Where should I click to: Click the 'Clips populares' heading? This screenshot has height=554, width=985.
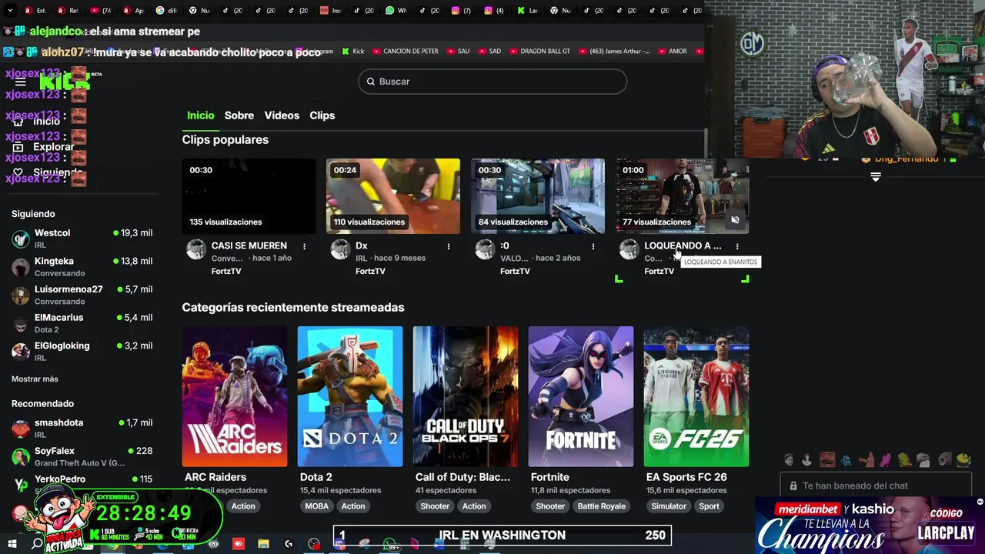tap(225, 140)
